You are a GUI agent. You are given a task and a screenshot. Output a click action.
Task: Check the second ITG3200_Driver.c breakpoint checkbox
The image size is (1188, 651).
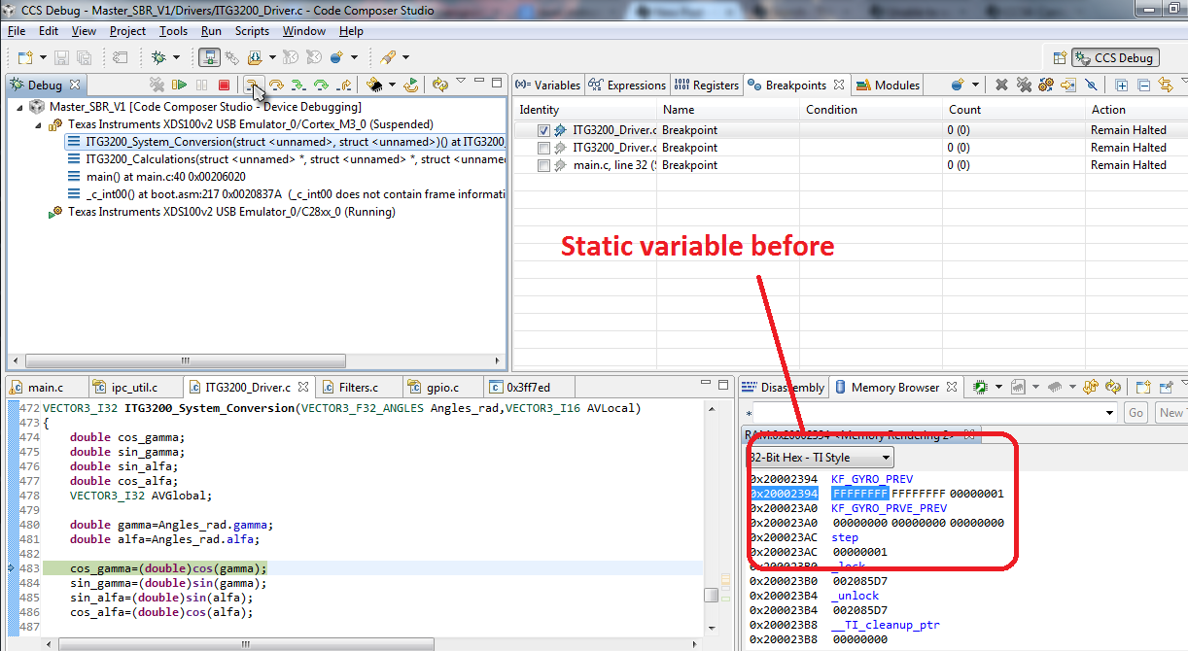point(542,147)
